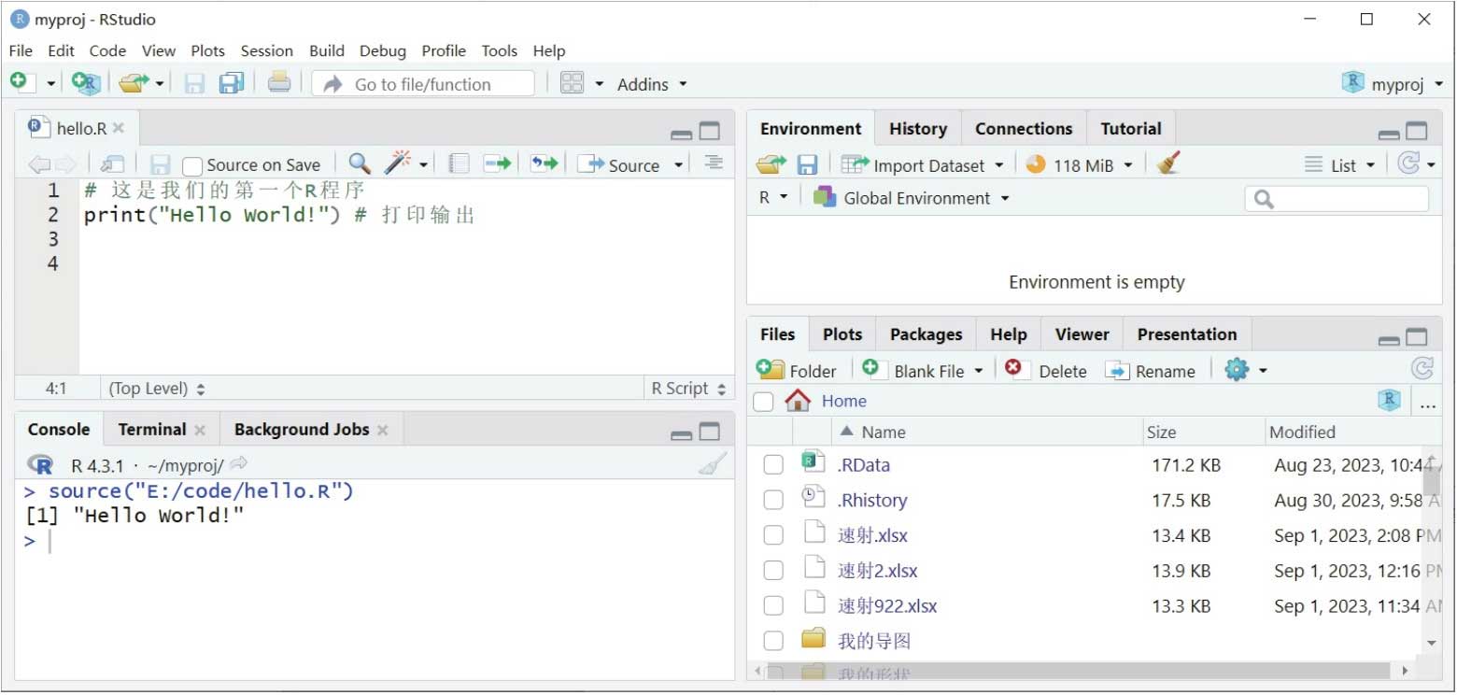Screen dimensions: 1457x695
Task: Open the Global Environment dropdown
Action: pos(911,198)
